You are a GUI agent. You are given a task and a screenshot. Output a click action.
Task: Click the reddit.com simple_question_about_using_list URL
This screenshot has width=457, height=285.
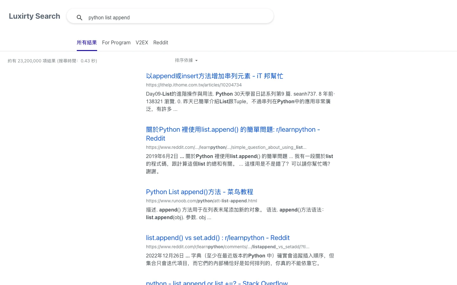click(x=226, y=147)
